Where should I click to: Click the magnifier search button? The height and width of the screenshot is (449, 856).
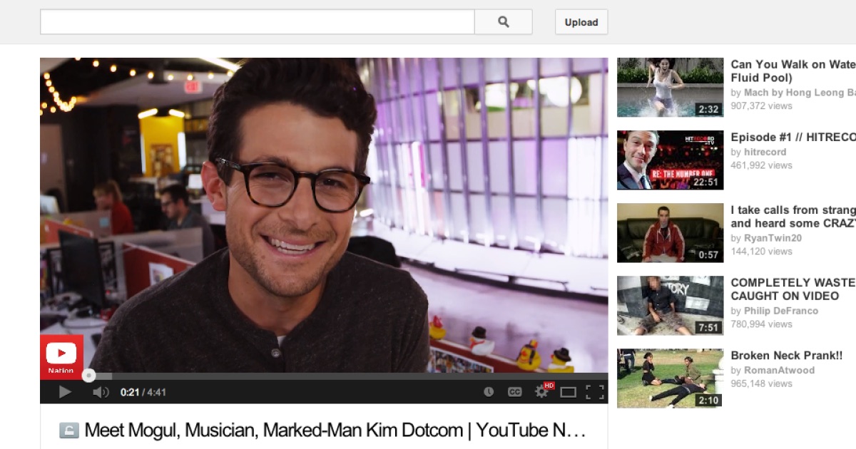[504, 22]
